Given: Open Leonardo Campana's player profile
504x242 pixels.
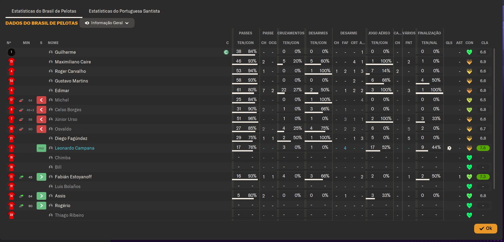Looking at the screenshot, I should 75,148.
